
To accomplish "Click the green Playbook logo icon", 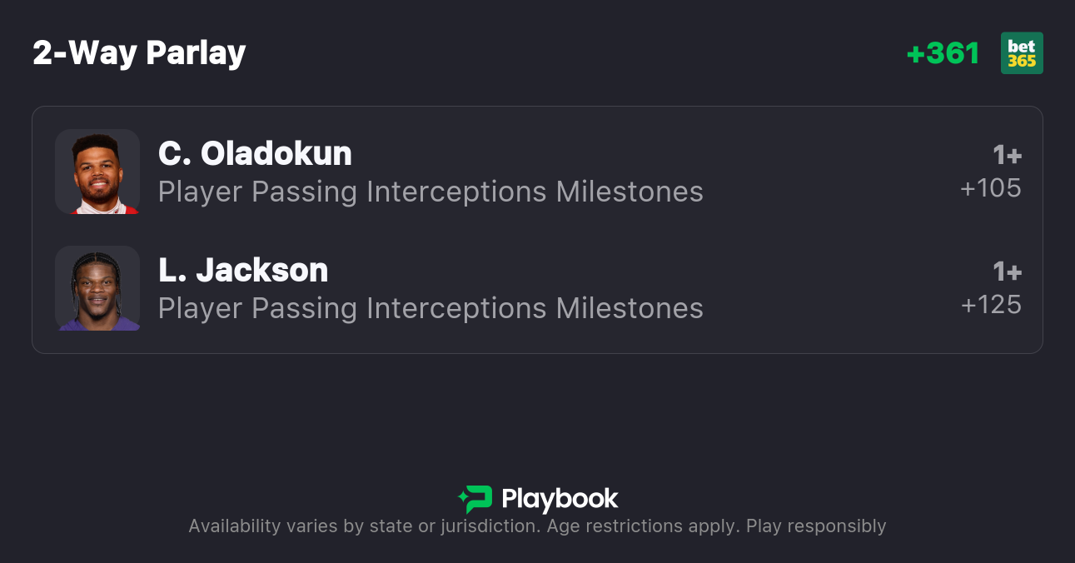I will click(x=475, y=499).
